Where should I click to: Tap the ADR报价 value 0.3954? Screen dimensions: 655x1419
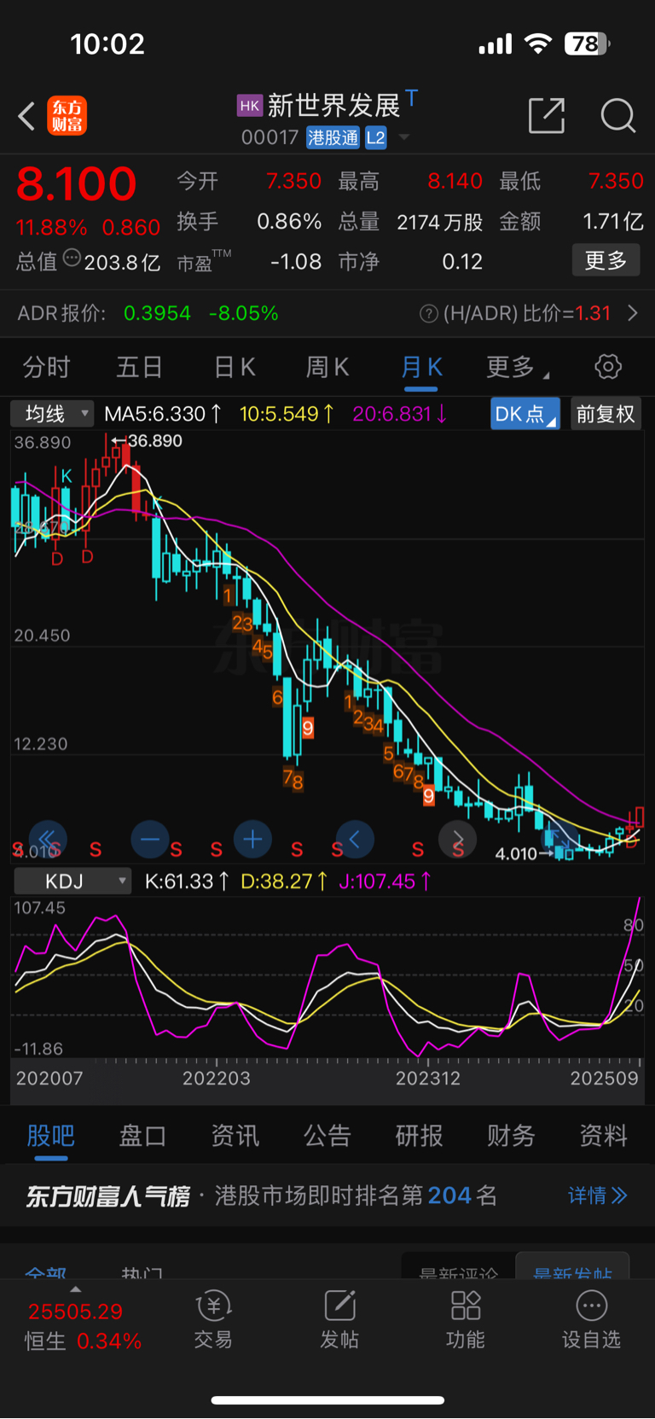(x=157, y=313)
